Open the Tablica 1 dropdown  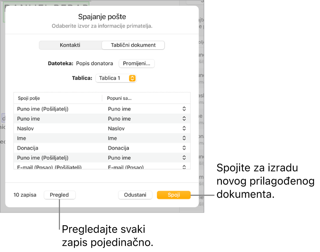pyautogui.click(x=116, y=78)
